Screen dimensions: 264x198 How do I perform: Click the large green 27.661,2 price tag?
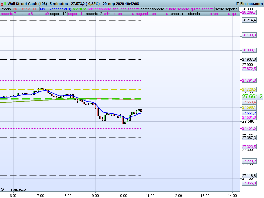[252, 96]
